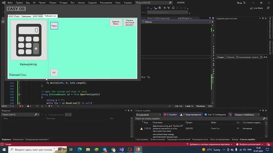
Task: Open the Справка menu
Action: pyautogui.click(x=128, y=3)
